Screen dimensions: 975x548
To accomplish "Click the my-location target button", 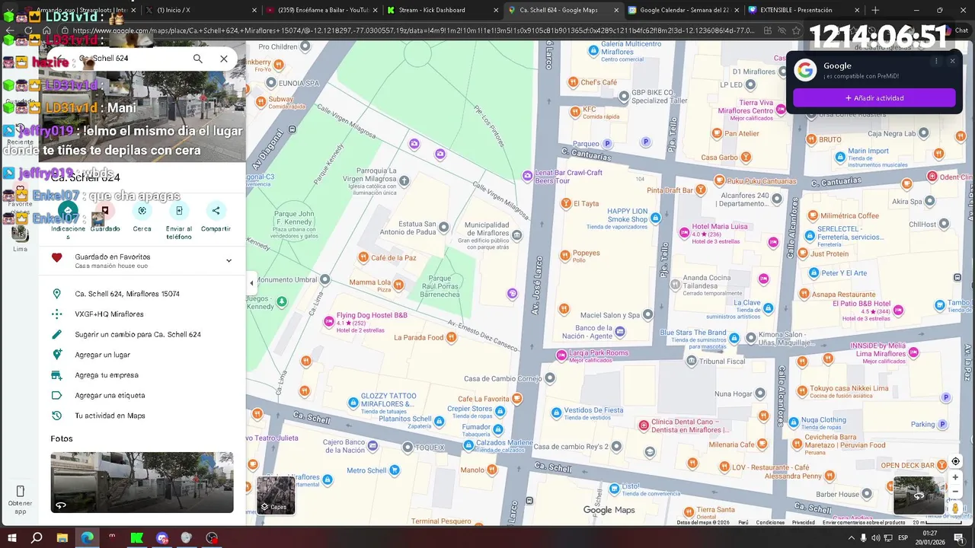I will [x=955, y=461].
